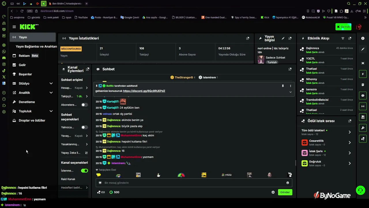Viewport: 369px width, 208px height.
Task: Open the YouTube bookmark
Action: point(81,17)
